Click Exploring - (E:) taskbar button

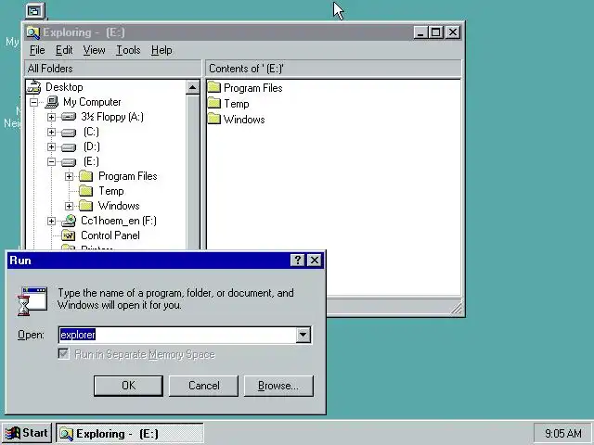[130, 434]
